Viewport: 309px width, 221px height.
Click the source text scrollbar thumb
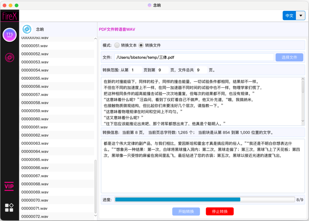303,87
